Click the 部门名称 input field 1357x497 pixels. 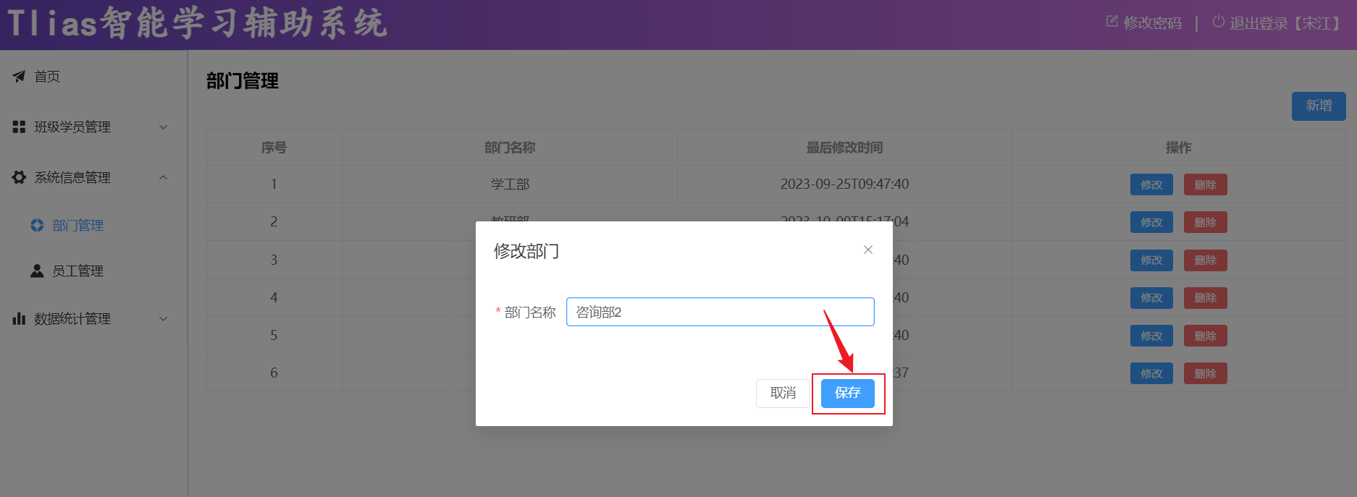720,312
